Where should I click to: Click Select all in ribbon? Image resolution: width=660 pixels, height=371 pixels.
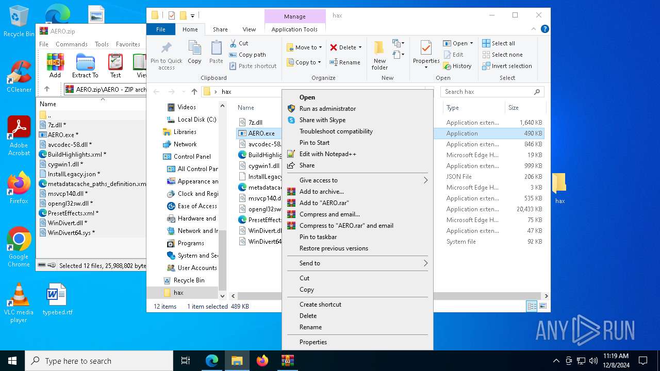pos(499,43)
